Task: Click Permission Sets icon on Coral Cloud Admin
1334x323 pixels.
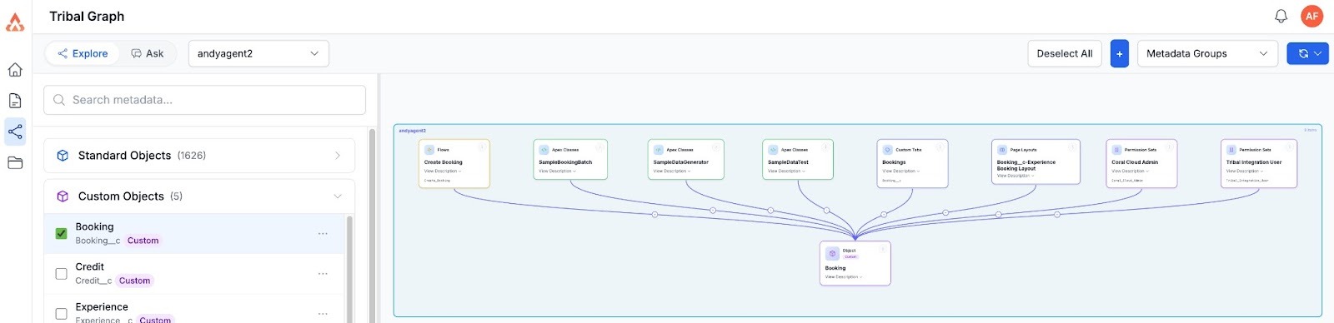Action: tap(1117, 150)
